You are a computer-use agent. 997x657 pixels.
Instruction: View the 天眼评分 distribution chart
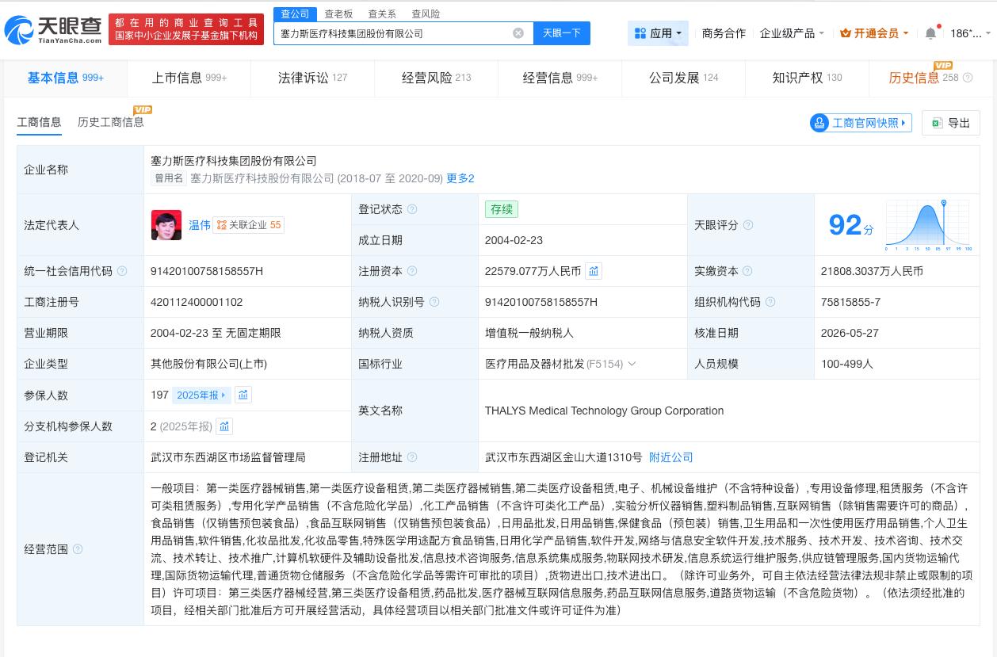929,225
